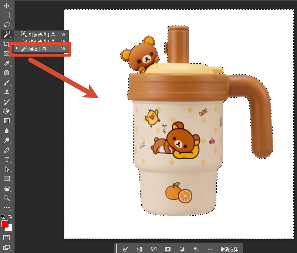The width and height of the screenshot is (297, 253).
Task: Reset default foreground and background colors
Action: [3, 216]
